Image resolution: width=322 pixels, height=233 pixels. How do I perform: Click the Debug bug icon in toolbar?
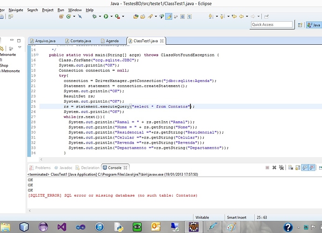coord(95,16)
